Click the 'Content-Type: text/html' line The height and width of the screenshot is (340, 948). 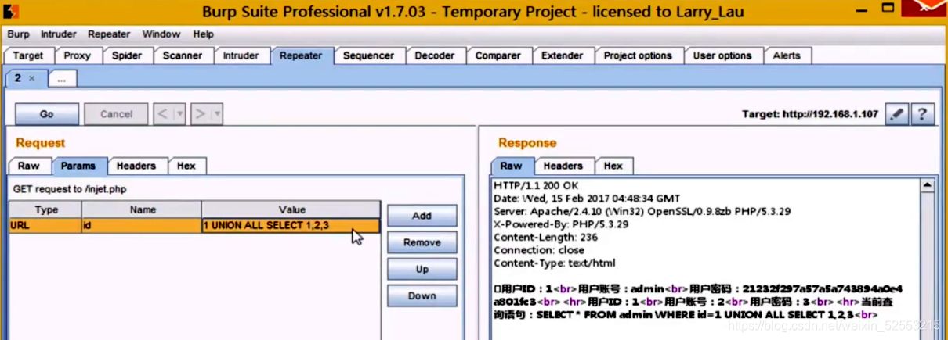tap(555, 263)
